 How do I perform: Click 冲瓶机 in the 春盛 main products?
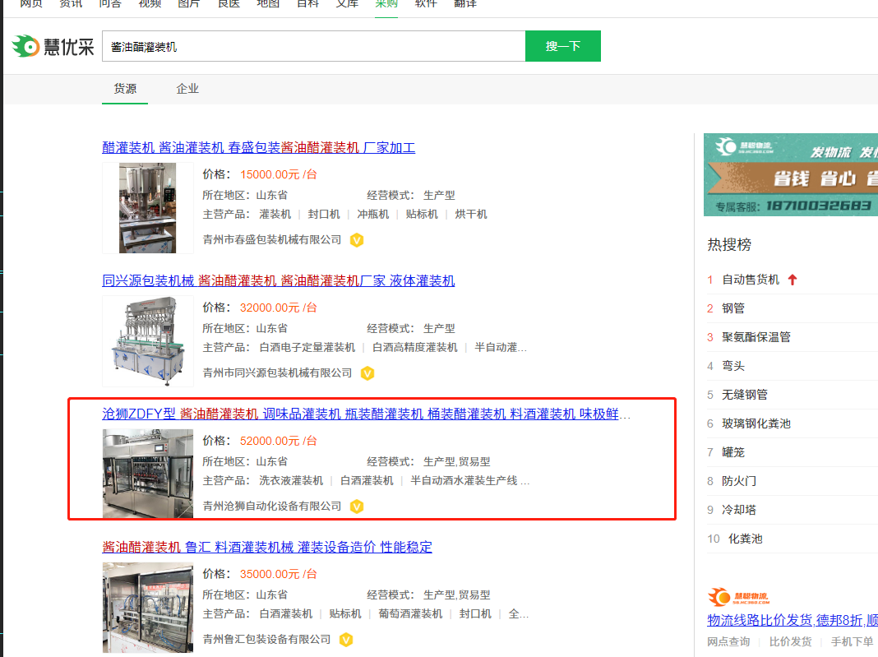tap(373, 215)
